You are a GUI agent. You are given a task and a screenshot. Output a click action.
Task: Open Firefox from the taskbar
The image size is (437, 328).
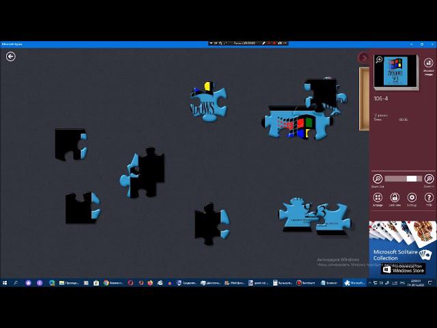click(150, 283)
